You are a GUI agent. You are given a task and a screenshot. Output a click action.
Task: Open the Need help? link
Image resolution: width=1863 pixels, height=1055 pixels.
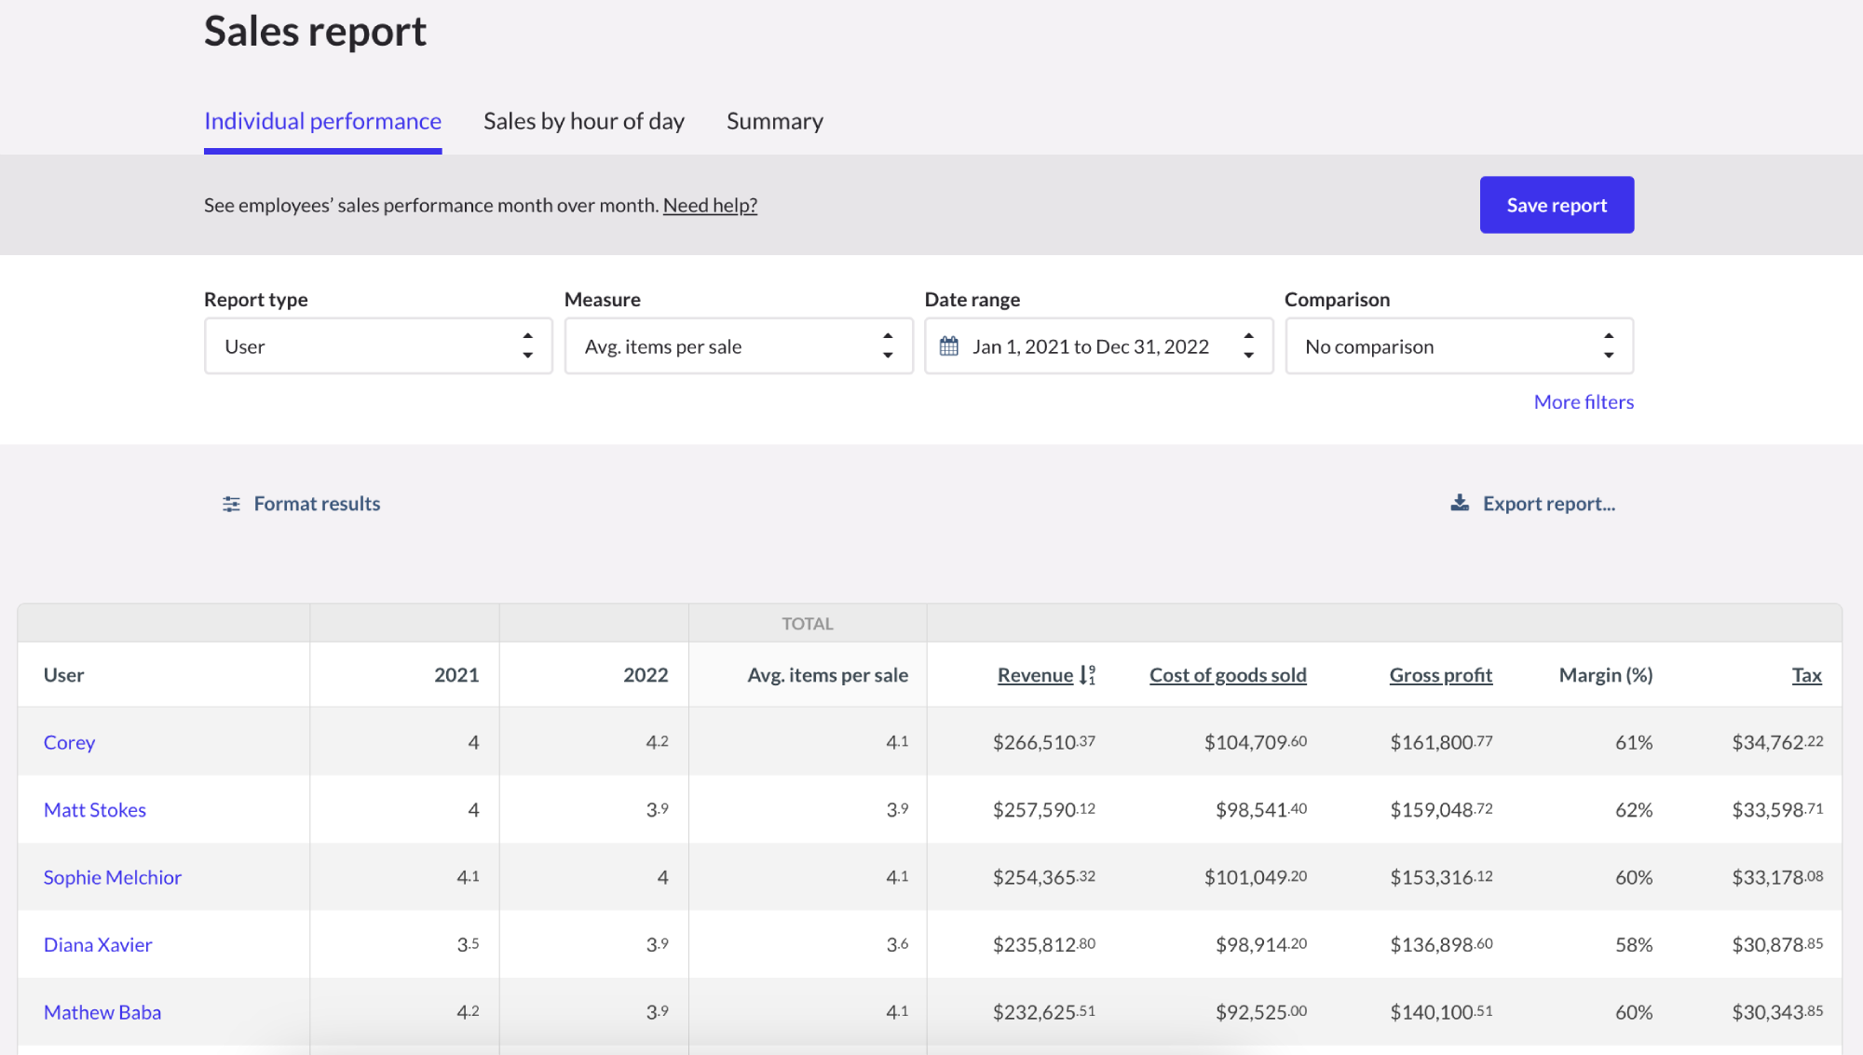coord(710,205)
